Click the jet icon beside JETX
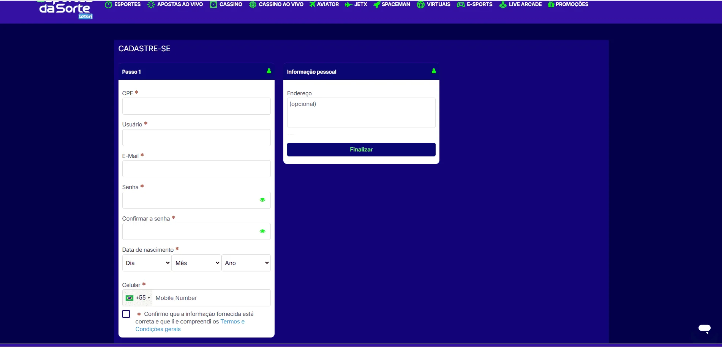The height and width of the screenshot is (347, 722). [x=348, y=5]
